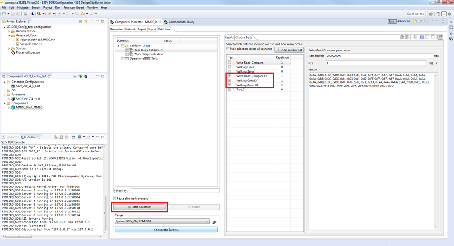This screenshot has width=454, height=246.
Task: Uncheck Write-Read-Compare-Elf test
Action: (x=229, y=76)
